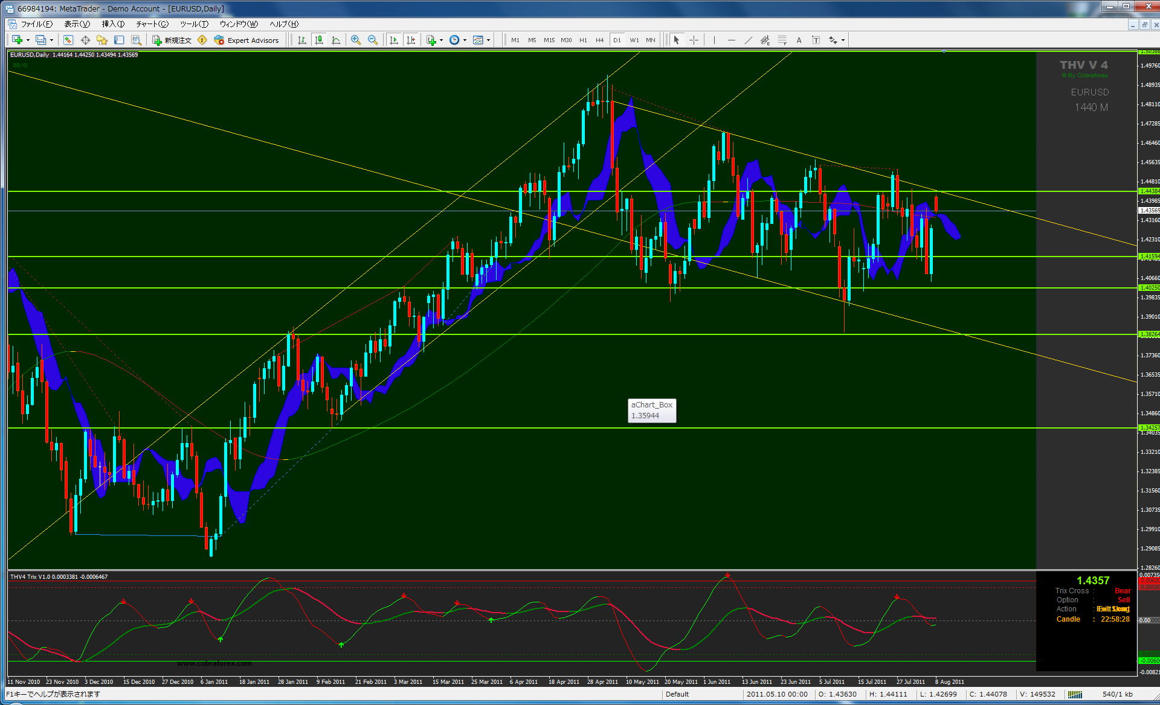Click the Expert Advisors button
This screenshot has width=1160, height=705.
(246, 40)
